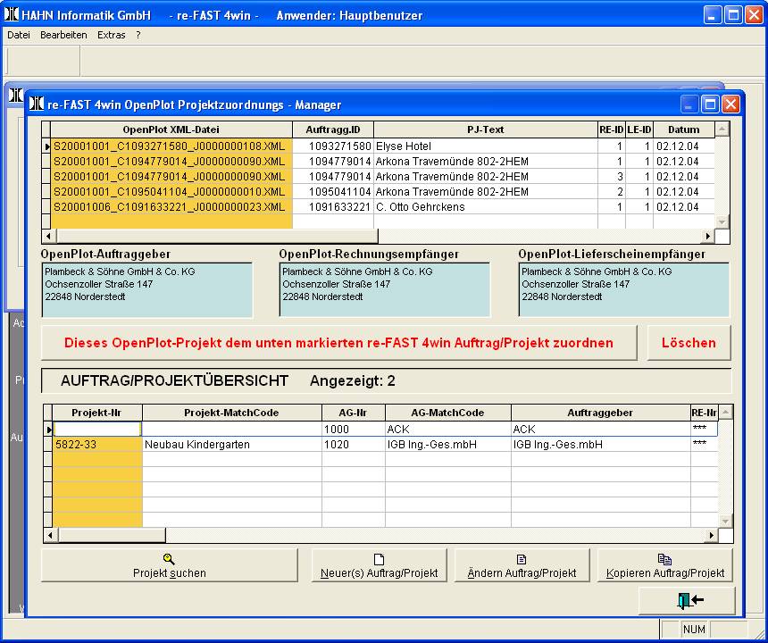Click the AG-Nr 1000 cell
768x643 pixels.
pyautogui.click(x=353, y=429)
